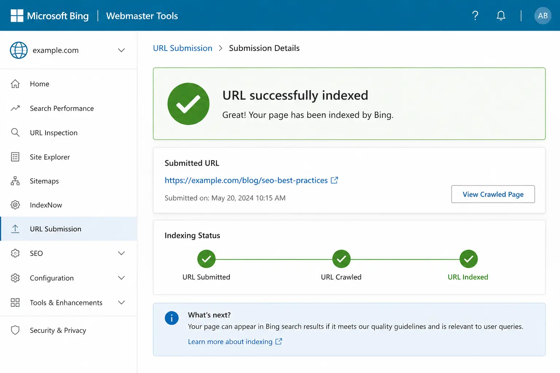Click the View Crawled Page button

(x=493, y=194)
